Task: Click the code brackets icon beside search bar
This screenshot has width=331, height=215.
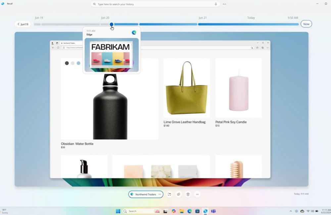Action: (x=224, y=4)
